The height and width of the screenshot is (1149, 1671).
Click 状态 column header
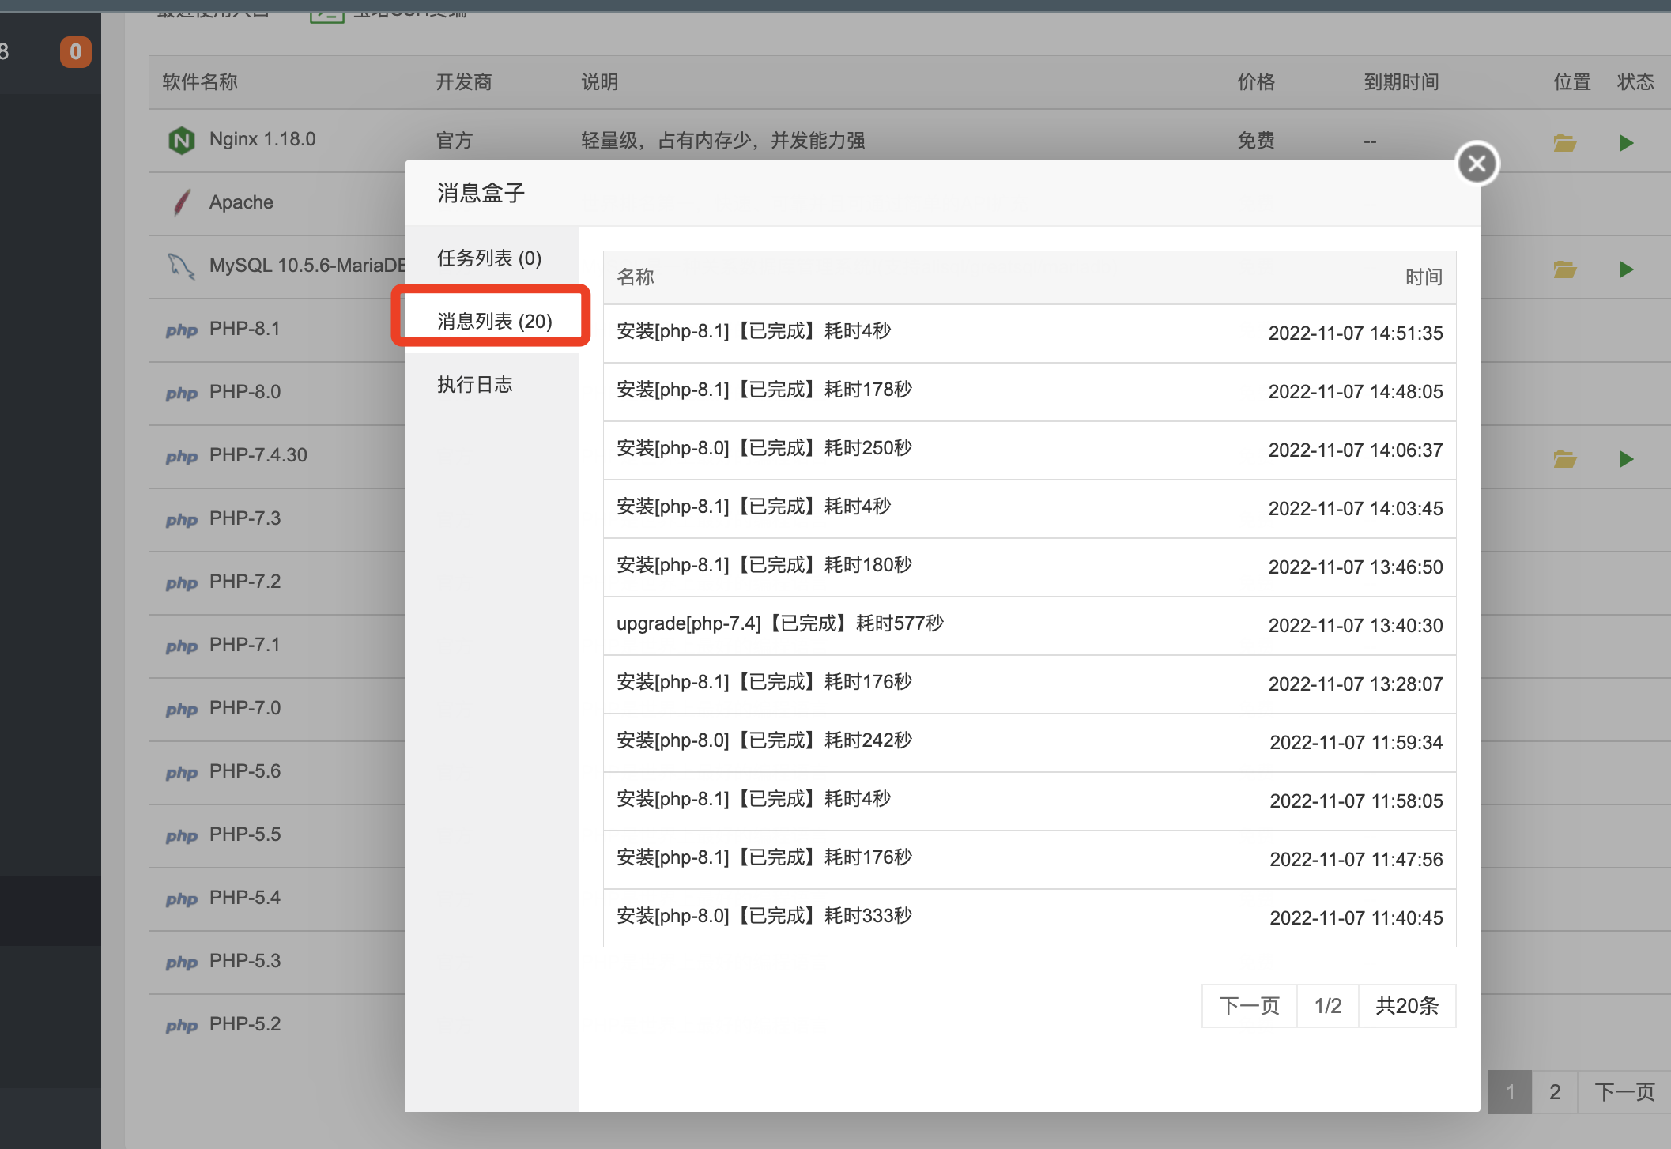(x=1635, y=81)
